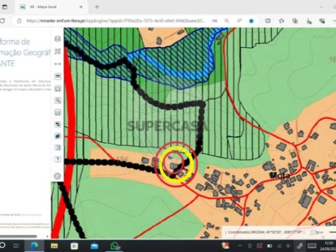Open the Mail app in taskbar

pyautogui.click(x=94, y=245)
